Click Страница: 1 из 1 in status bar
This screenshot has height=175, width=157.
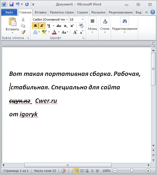pyautogui.click(x=16, y=171)
